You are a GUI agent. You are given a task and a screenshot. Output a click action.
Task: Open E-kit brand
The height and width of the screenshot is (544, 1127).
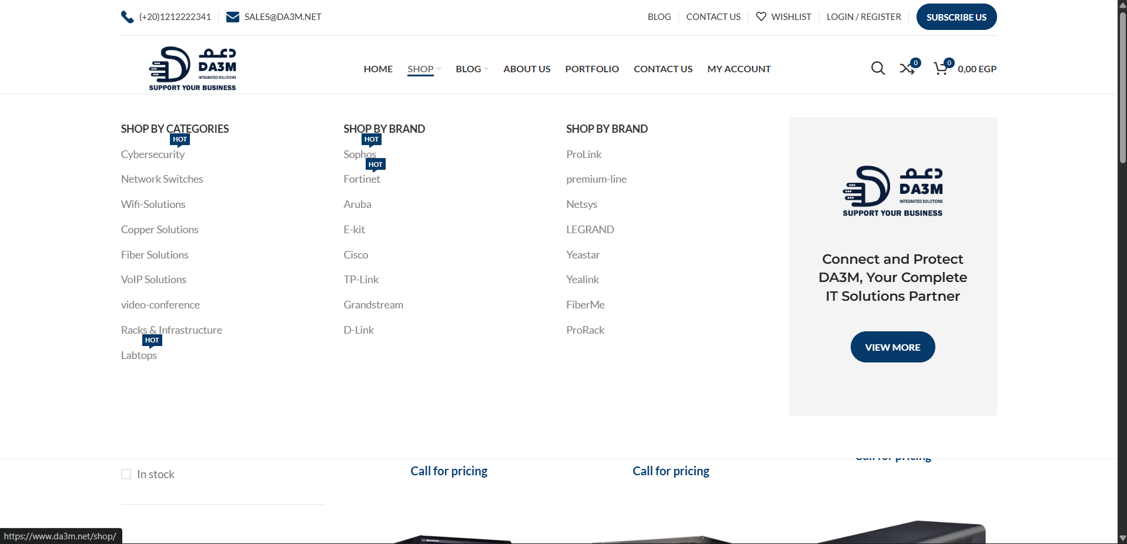354,230
